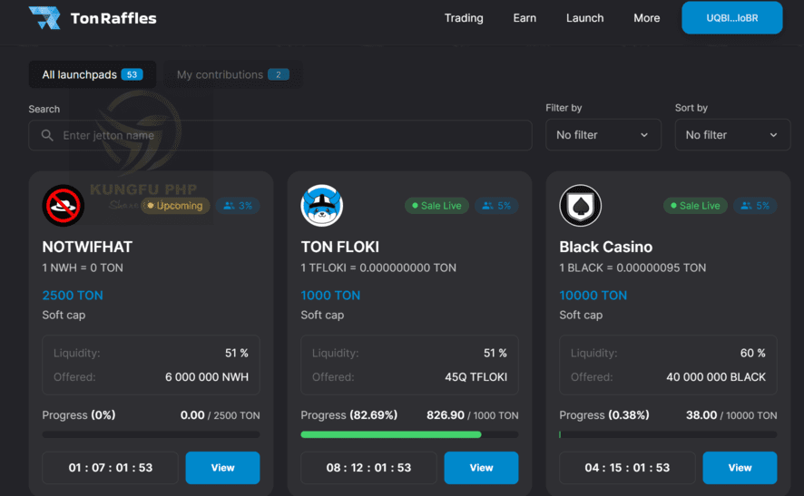Click the 1 NWH = 0 TON price
This screenshot has height=496, width=804.
click(x=83, y=268)
